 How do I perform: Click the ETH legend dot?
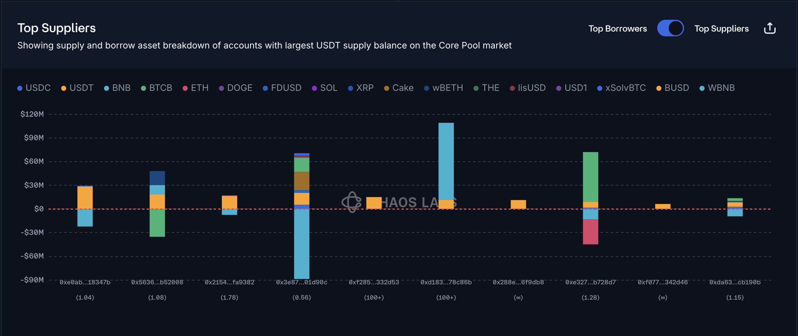(185, 88)
